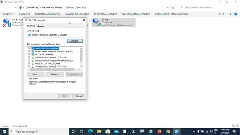Open the help question mark icon
Screen dimensions: 240x135
[236, 14]
